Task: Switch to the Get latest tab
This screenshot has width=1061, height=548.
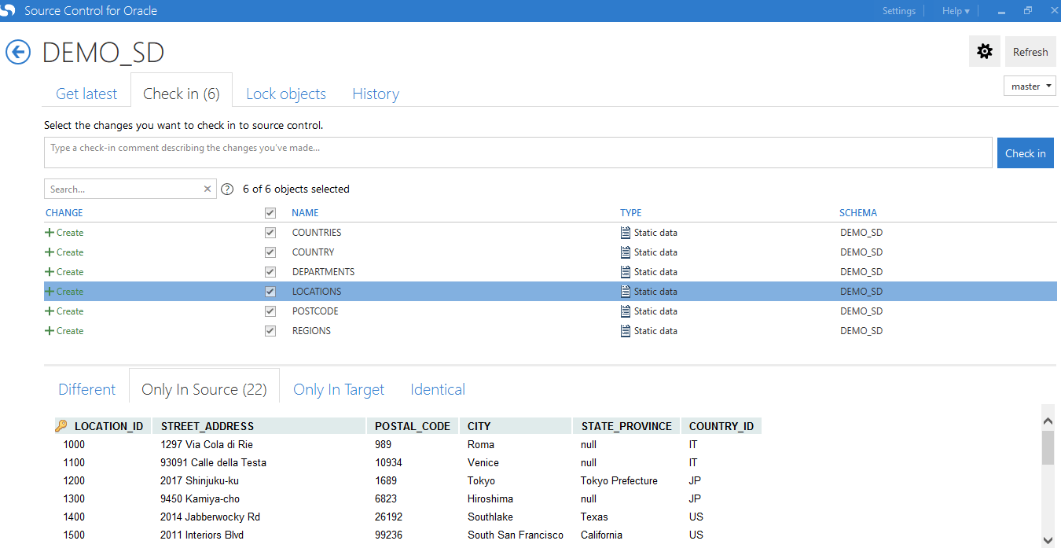Action: click(86, 94)
